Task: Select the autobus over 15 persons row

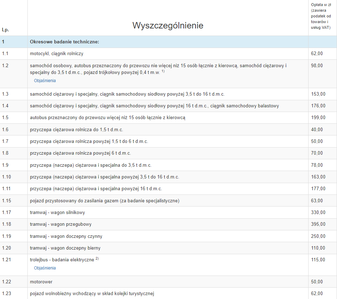Action: [x=107, y=118]
